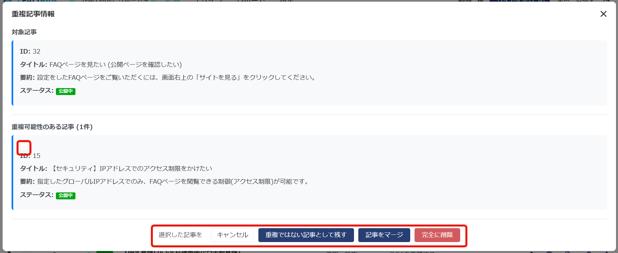This screenshot has height=253, width=618.
Task: Click the ステータス label in the duplicate article card
Action: [36, 195]
